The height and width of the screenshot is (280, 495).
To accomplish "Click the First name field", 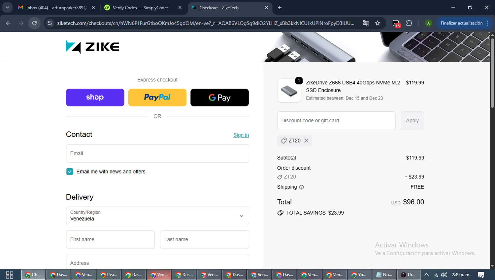I will pyautogui.click(x=110, y=239).
